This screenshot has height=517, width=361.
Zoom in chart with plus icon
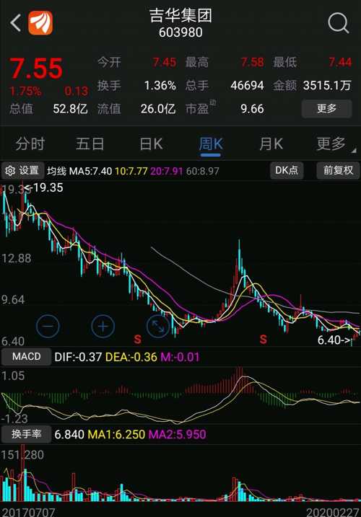pyautogui.click(x=103, y=327)
